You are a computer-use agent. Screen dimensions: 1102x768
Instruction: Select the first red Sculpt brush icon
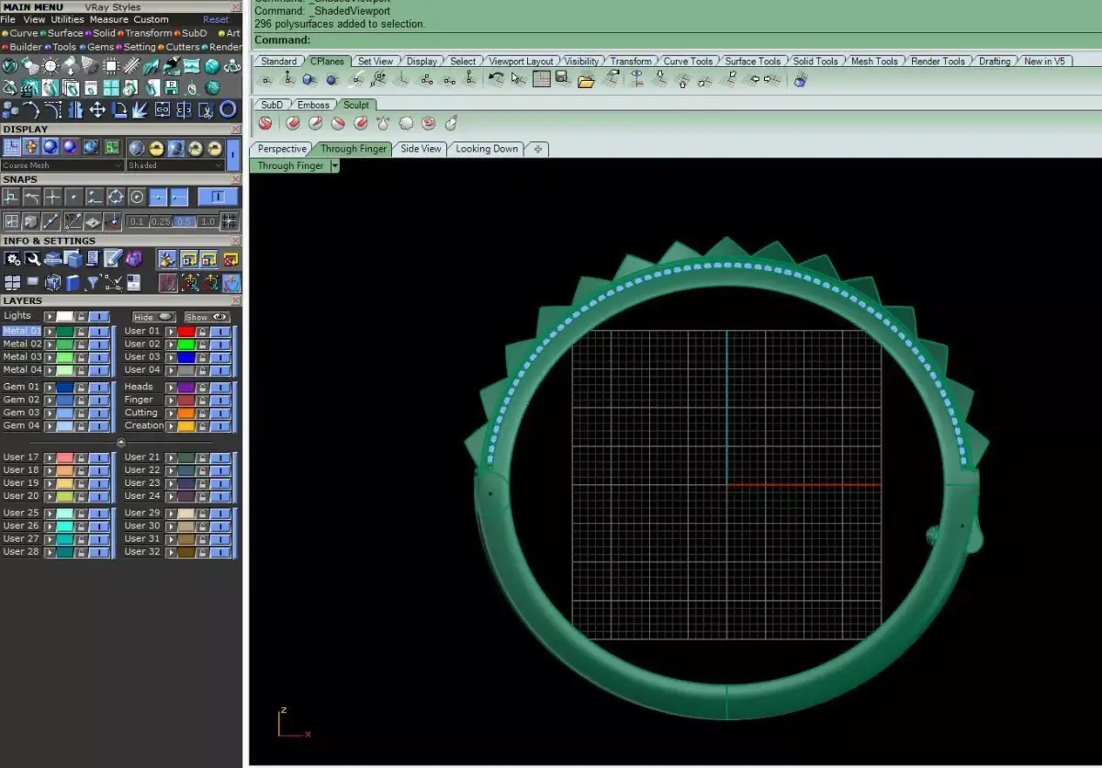click(x=264, y=123)
